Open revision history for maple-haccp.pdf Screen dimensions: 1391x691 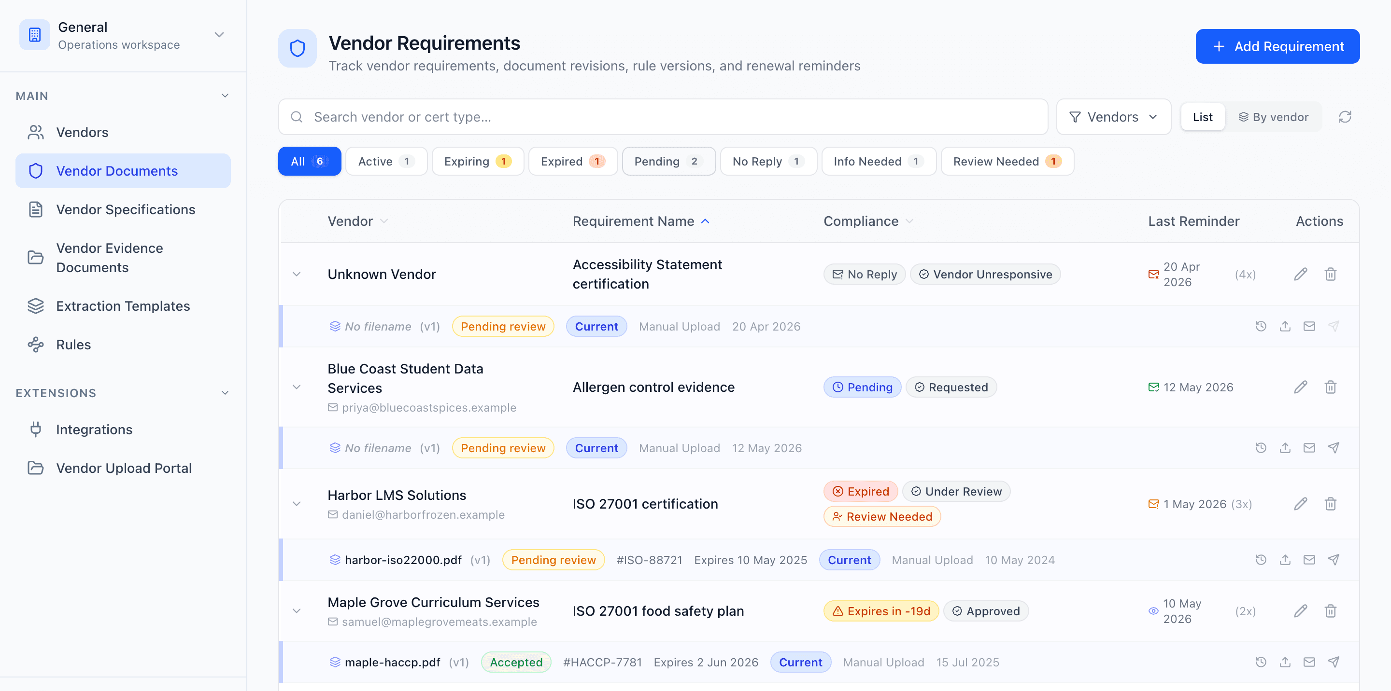pos(1261,662)
